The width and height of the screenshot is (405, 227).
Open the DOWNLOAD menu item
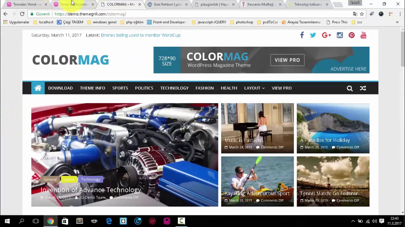point(60,88)
